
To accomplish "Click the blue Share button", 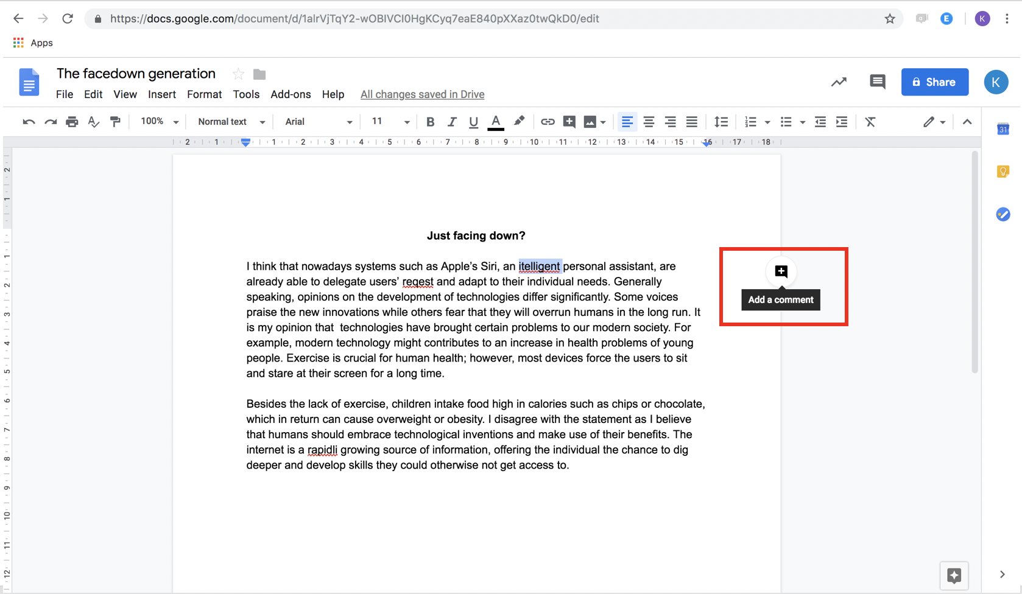I will (934, 82).
